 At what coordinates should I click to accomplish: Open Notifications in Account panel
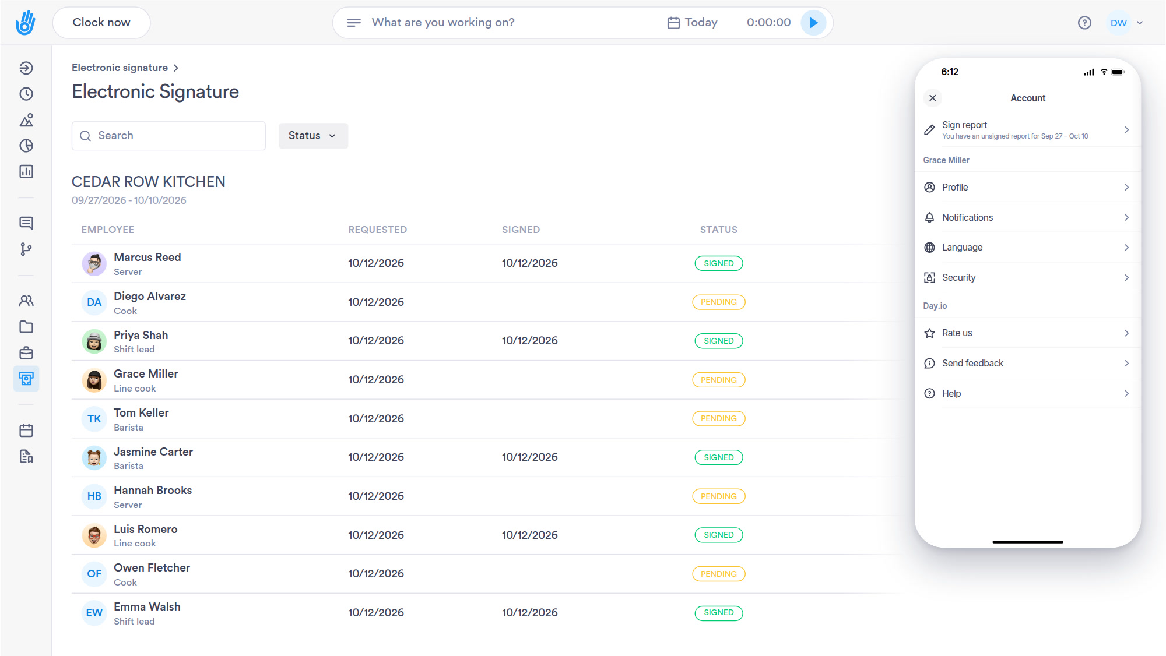1027,217
